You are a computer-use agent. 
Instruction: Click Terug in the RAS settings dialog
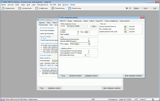(x=63, y=76)
